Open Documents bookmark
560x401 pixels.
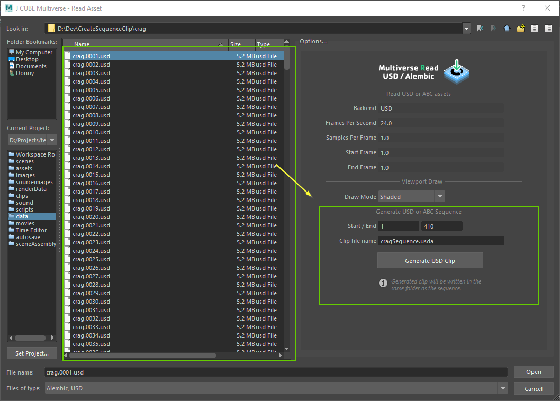(x=31, y=66)
